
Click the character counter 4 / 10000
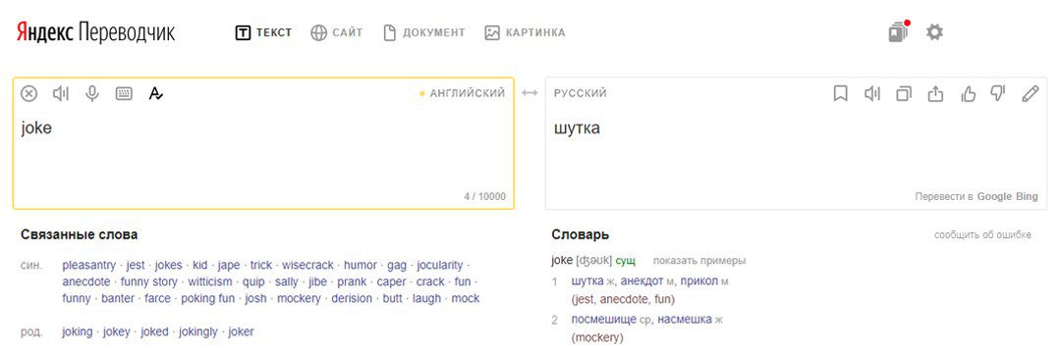(x=484, y=196)
